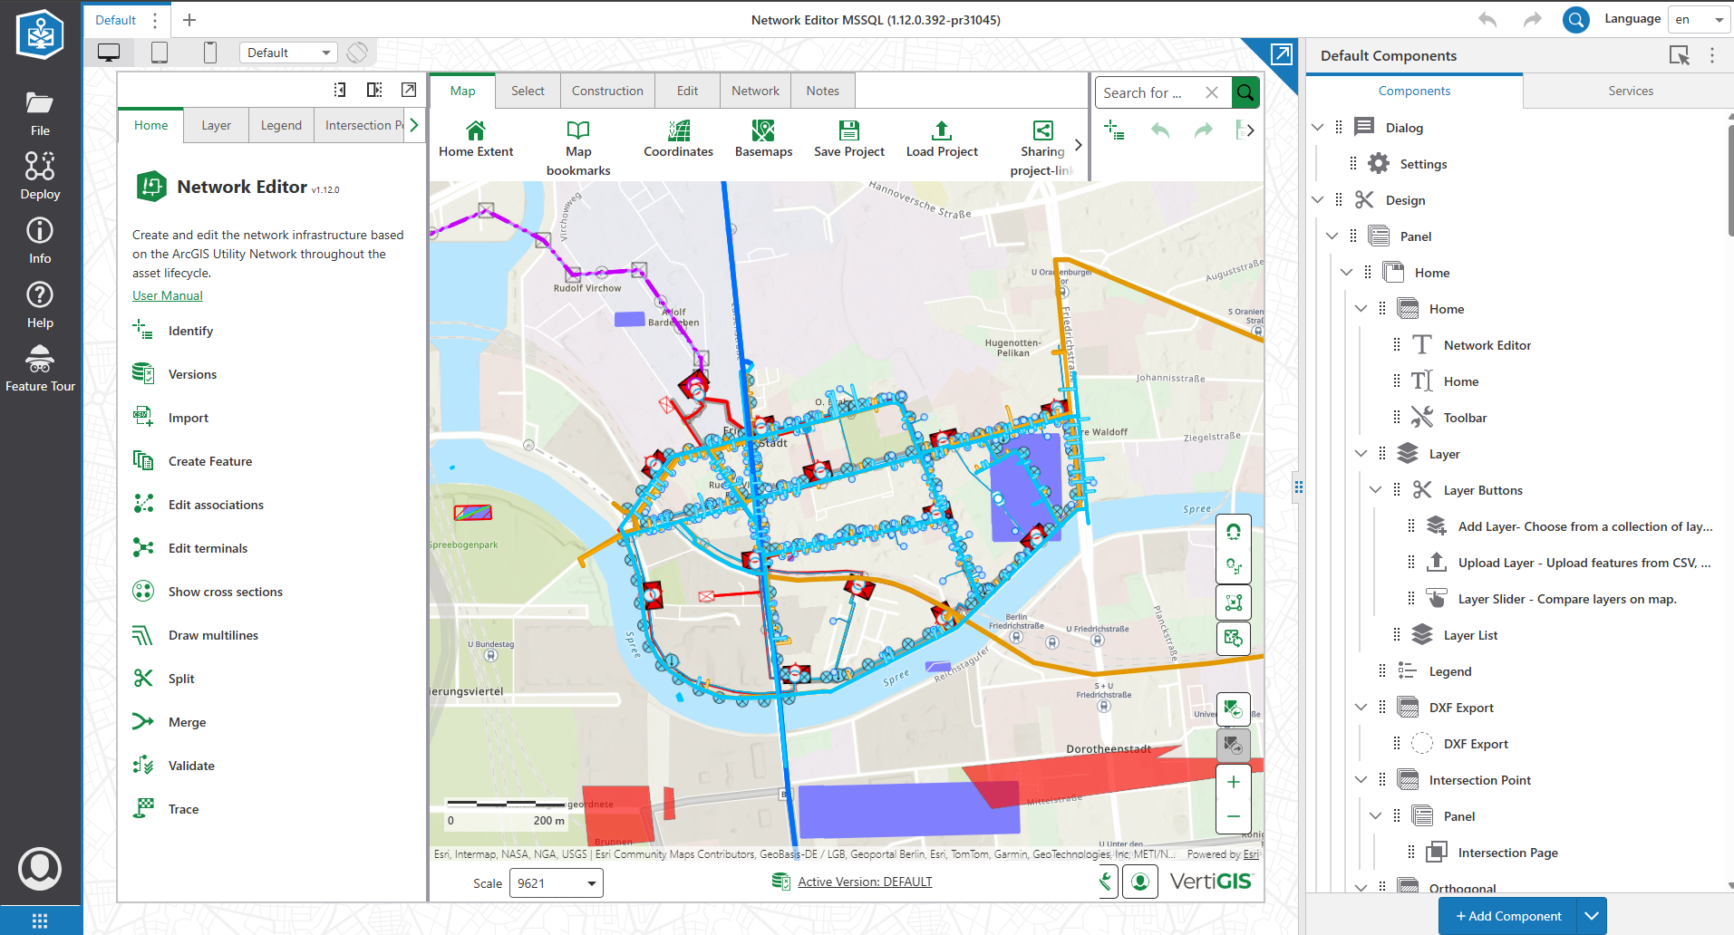This screenshot has height=935, width=1734.
Task: Collapse the Dialog tree node
Action: (1318, 128)
